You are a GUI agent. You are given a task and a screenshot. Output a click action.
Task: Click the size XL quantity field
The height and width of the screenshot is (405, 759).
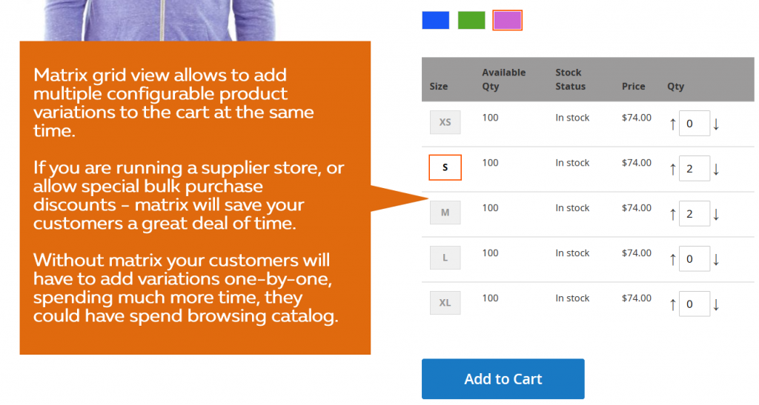tap(695, 305)
